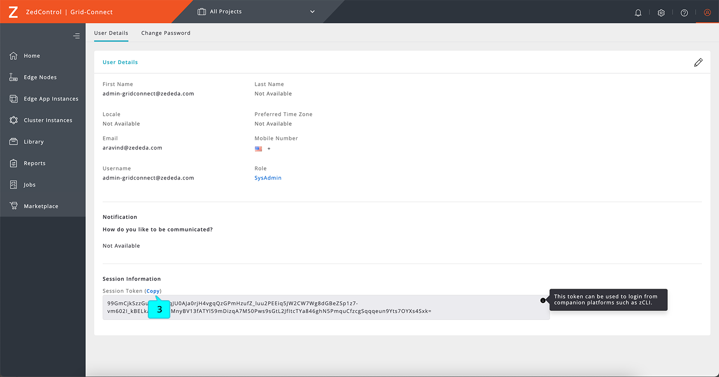719x377 pixels.
Task: Click the Mobile Number label
Action: 276,138
